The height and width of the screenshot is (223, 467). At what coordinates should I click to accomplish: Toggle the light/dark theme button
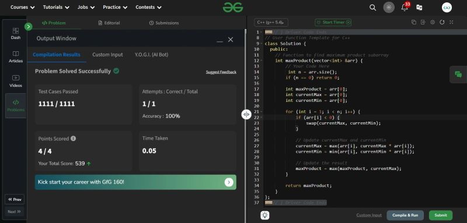[x=389, y=8]
